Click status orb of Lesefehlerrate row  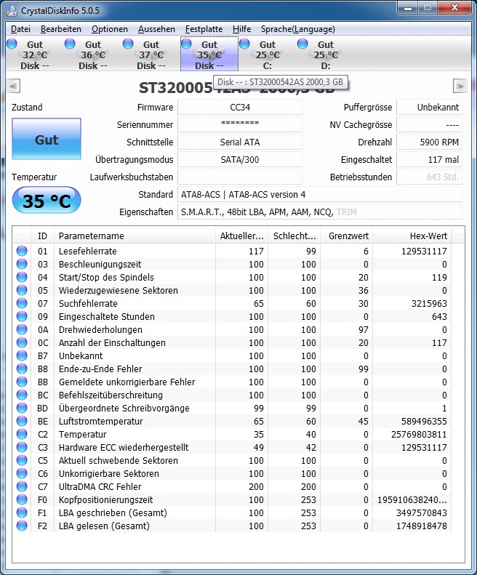tap(22, 252)
